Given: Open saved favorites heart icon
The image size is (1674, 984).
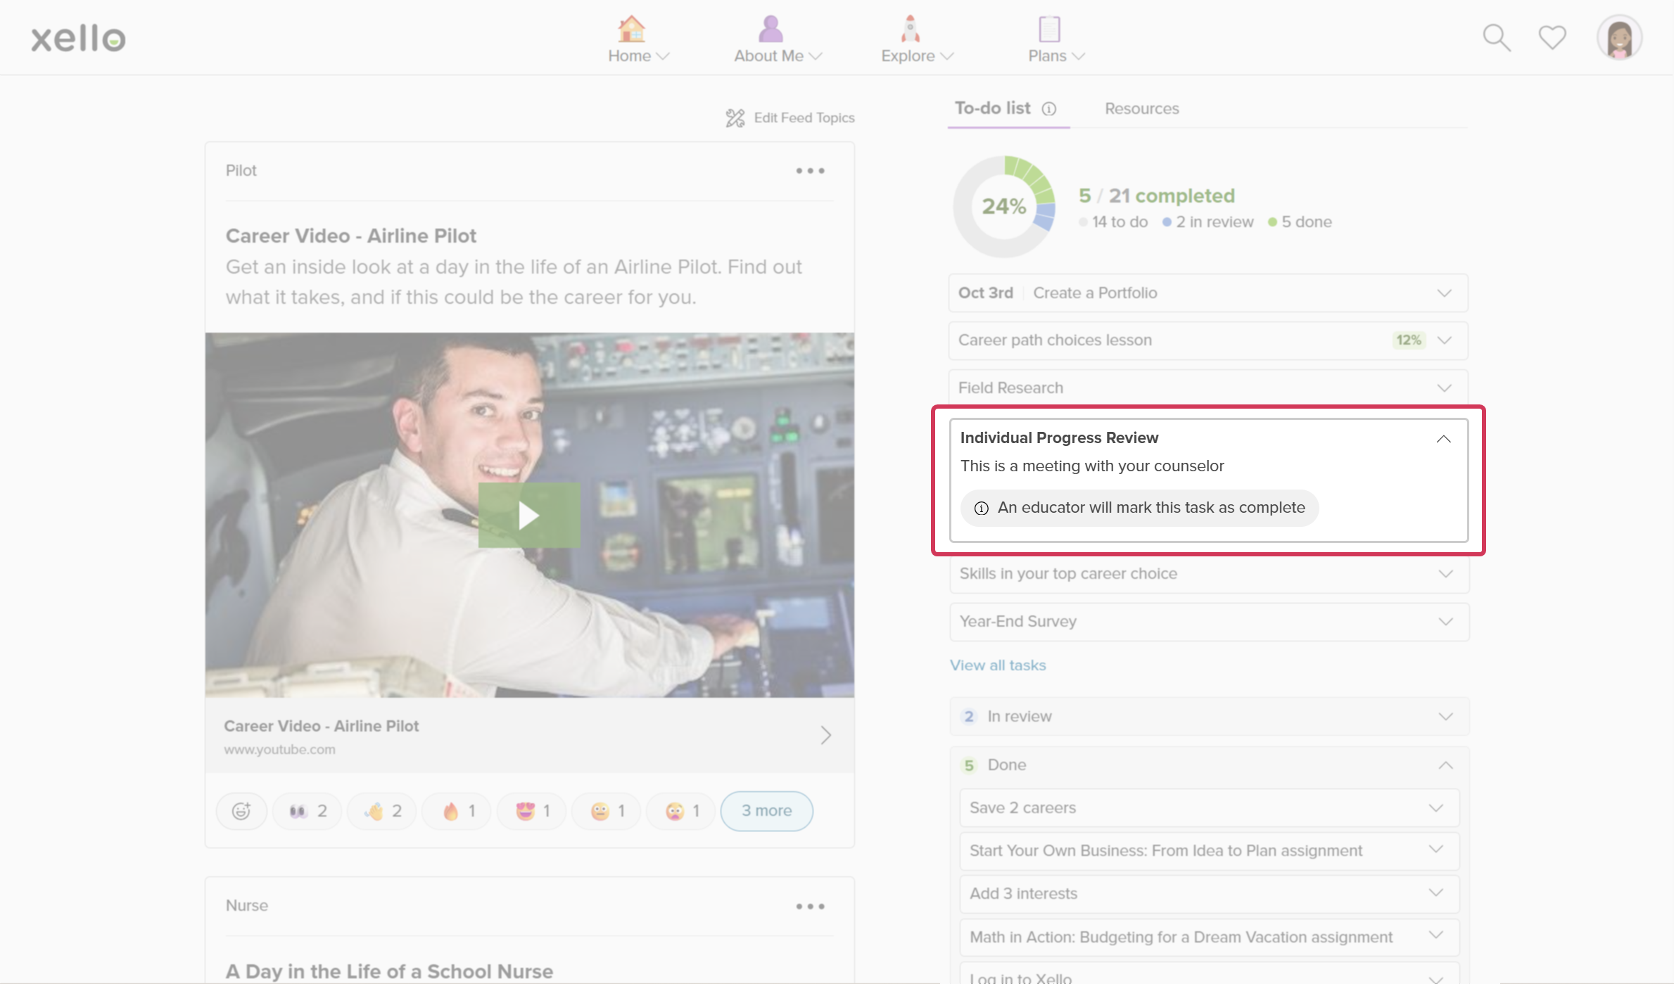Looking at the screenshot, I should point(1552,37).
